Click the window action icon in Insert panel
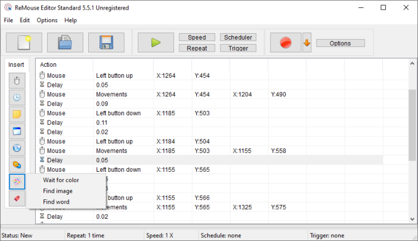Image resolution: width=418 pixels, height=241 pixels. [17, 131]
